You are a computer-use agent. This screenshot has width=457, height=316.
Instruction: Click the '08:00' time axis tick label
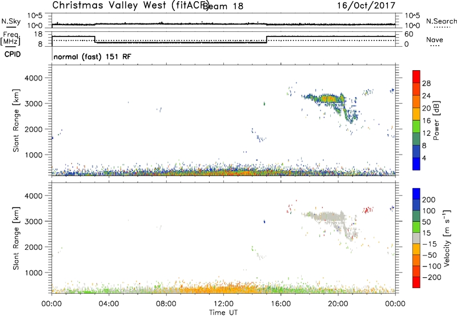click(166, 304)
